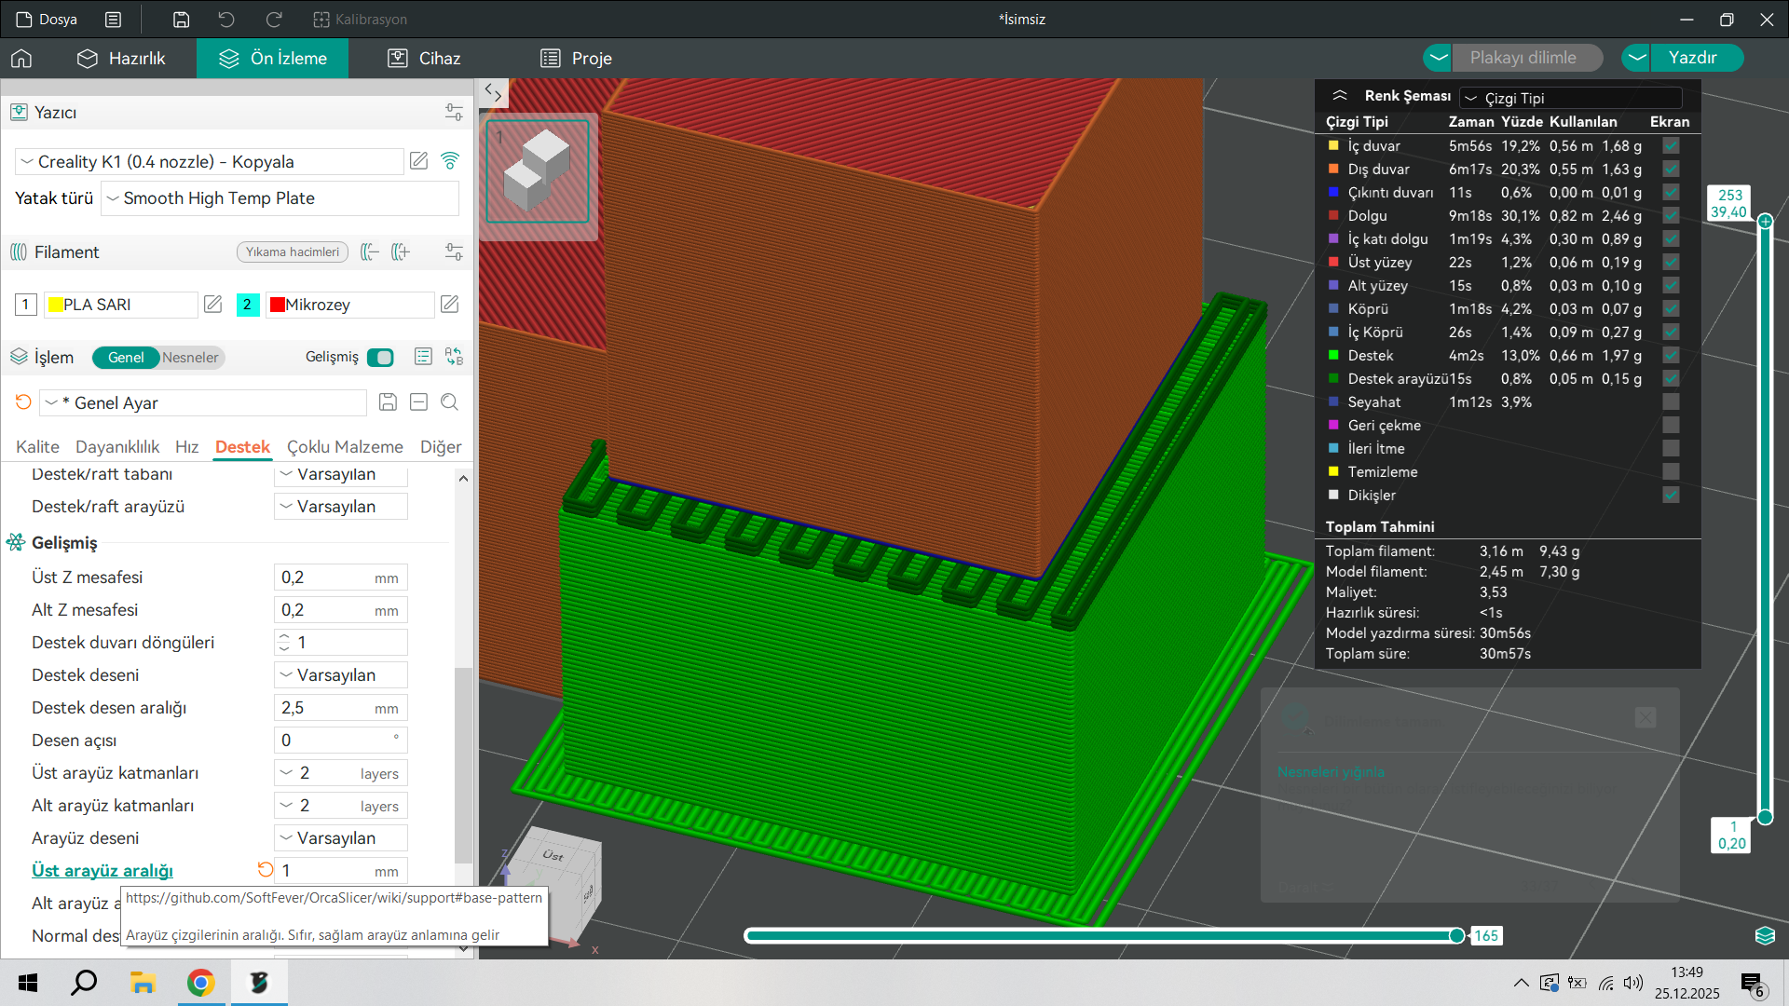The height and width of the screenshot is (1006, 1789).
Task: Edit the PLA SARI filament preset
Action: pos(213,305)
